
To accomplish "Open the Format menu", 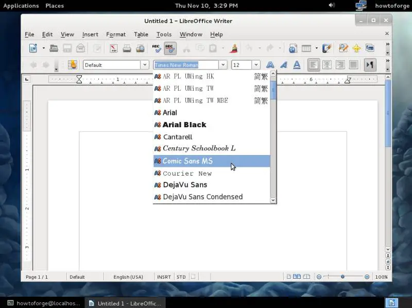I will click(x=116, y=35).
